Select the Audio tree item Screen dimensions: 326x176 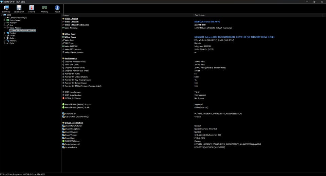click(12, 38)
